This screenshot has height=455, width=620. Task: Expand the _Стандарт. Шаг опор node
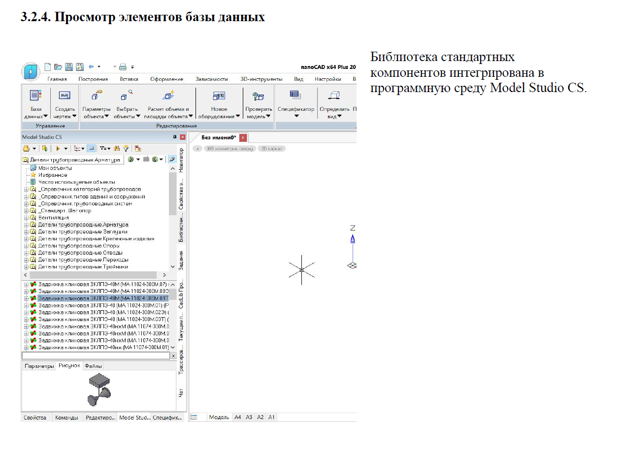point(27,211)
